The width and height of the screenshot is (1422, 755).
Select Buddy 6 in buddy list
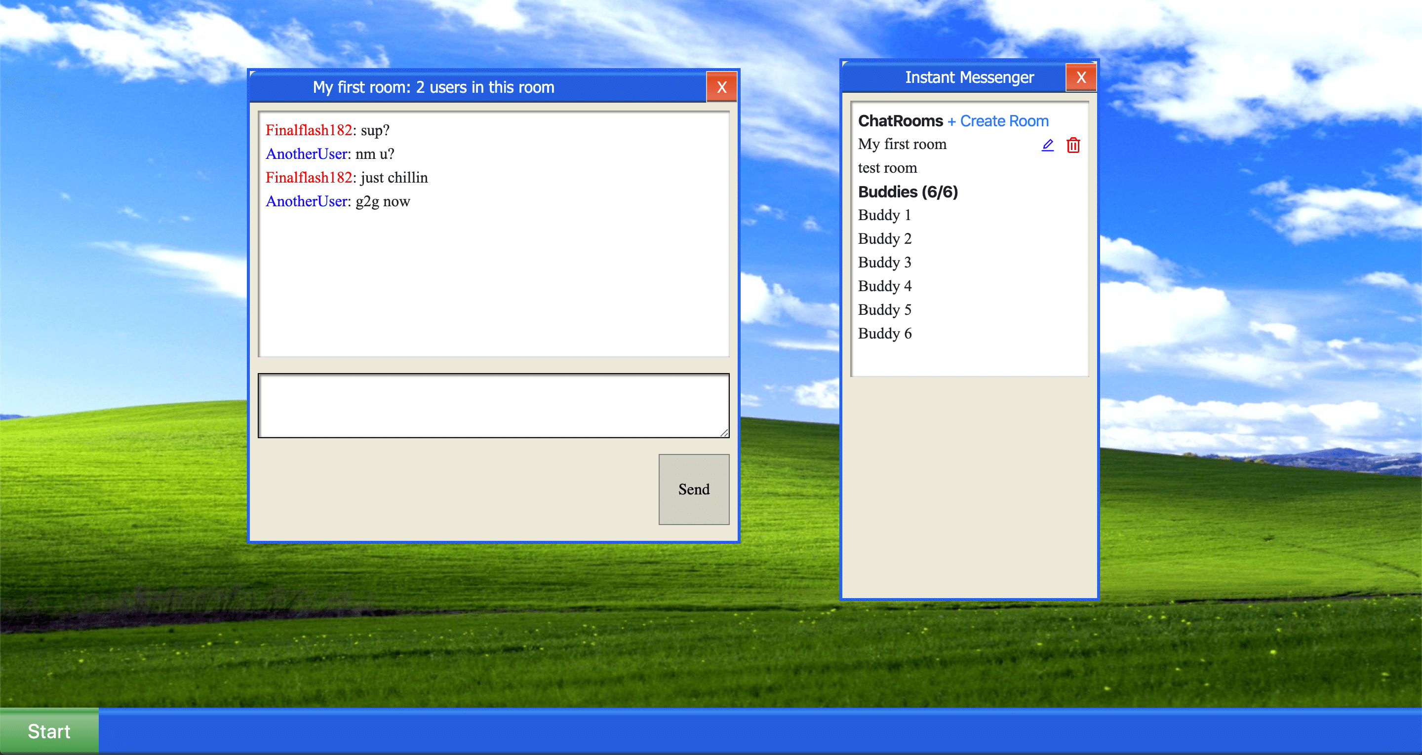coord(884,334)
